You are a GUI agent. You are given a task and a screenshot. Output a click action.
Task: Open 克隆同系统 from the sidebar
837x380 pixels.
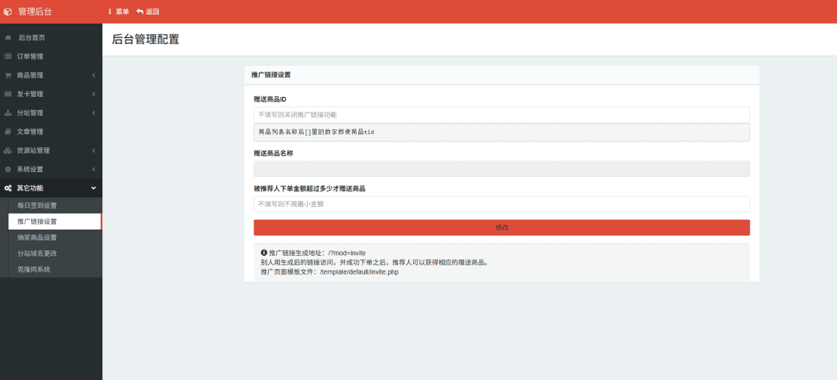tap(33, 269)
